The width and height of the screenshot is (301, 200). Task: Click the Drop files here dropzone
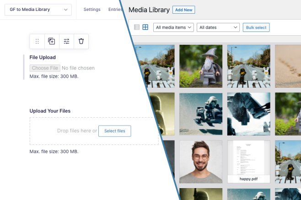pos(94,131)
